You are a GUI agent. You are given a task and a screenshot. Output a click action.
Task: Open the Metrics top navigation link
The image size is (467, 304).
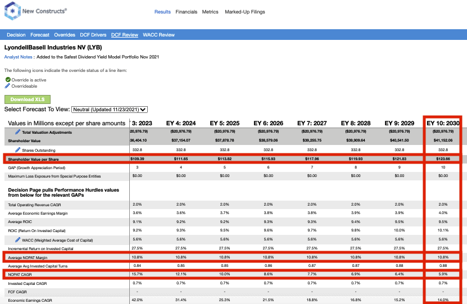[x=210, y=12]
